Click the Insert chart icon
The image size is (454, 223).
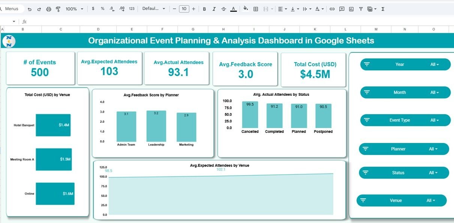[351, 9]
